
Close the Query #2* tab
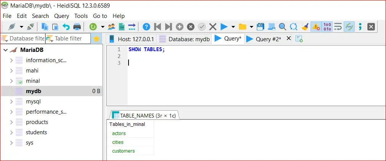click(x=289, y=39)
